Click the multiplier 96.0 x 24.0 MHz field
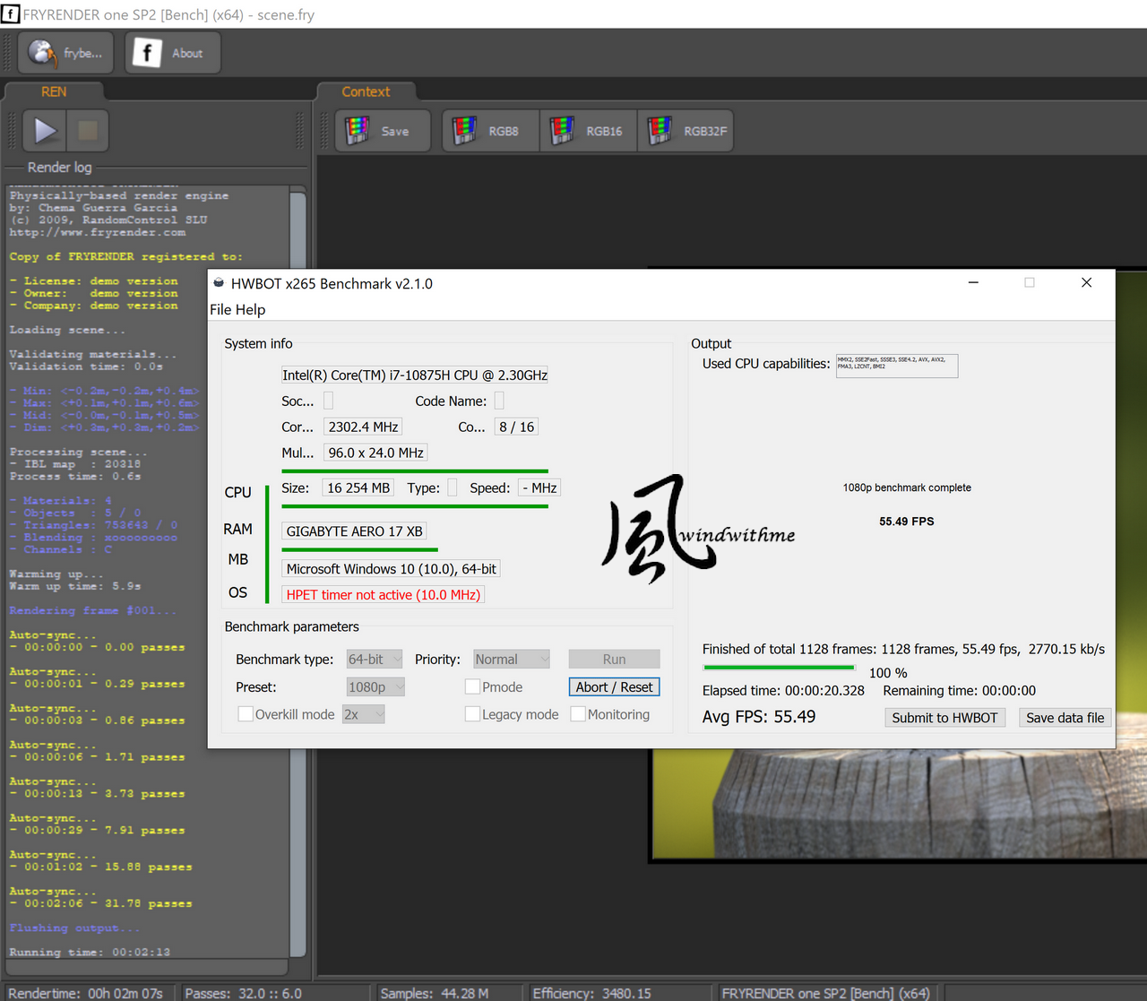The height and width of the screenshot is (1001, 1147). (375, 453)
